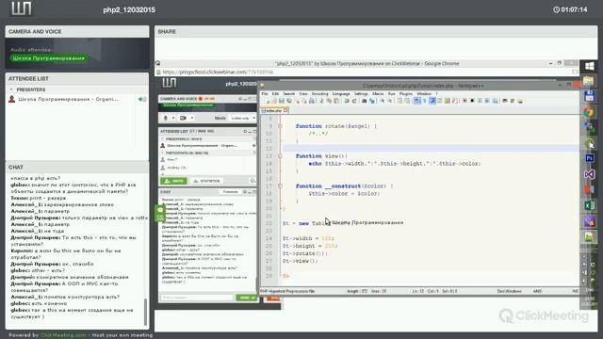Open the Plugins menu in Notepad++
Viewport: 603px width, 339px height.
[406, 94]
